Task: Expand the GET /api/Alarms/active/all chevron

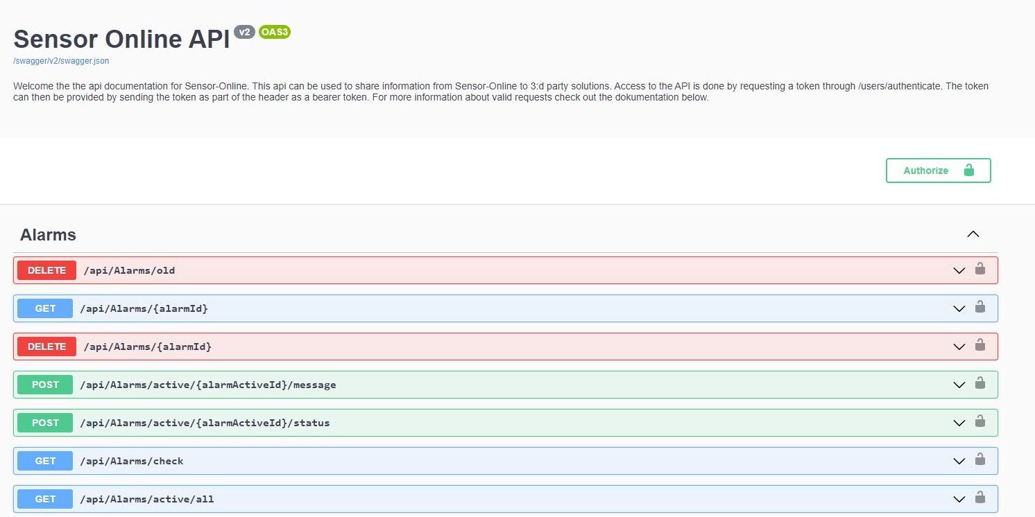Action: tap(959, 499)
